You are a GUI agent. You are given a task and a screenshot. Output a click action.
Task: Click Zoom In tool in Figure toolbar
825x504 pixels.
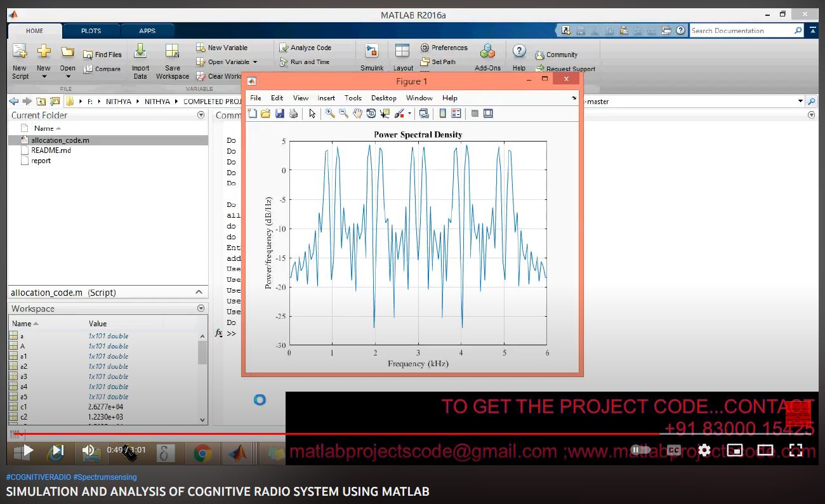click(x=330, y=114)
